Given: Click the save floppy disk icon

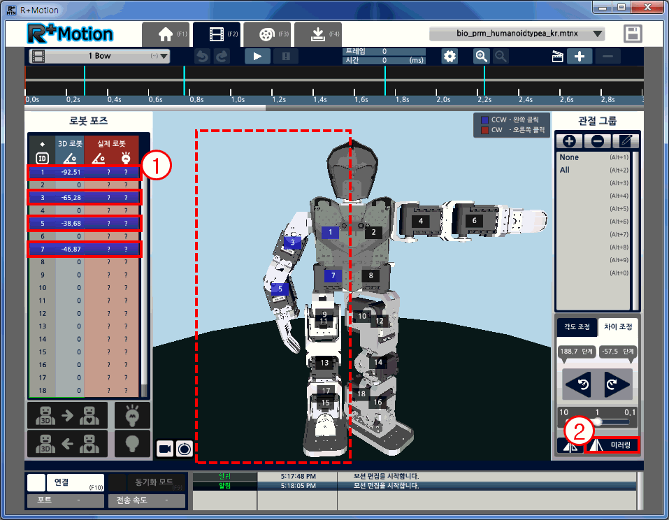Looking at the screenshot, I should [x=633, y=34].
